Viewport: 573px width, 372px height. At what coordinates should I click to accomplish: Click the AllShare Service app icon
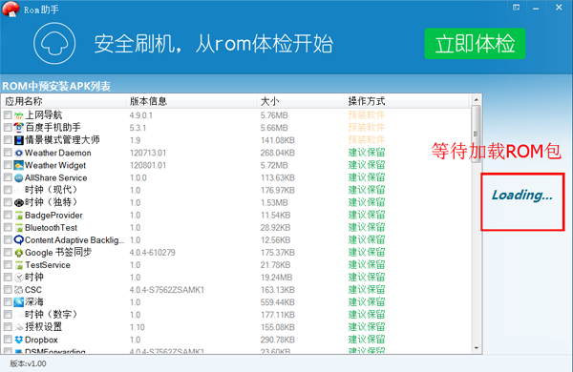coord(19,178)
